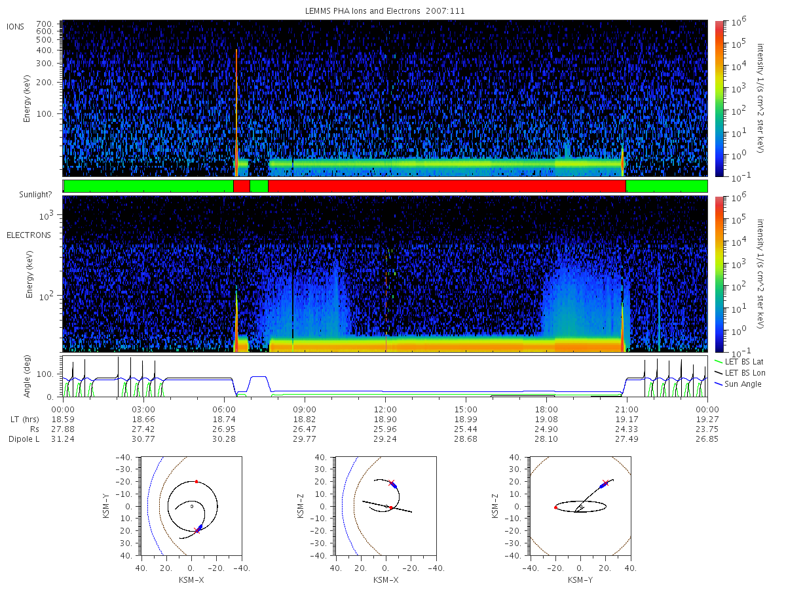
Task: Click the long red Sunlight bar segment
Action: pos(447,186)
